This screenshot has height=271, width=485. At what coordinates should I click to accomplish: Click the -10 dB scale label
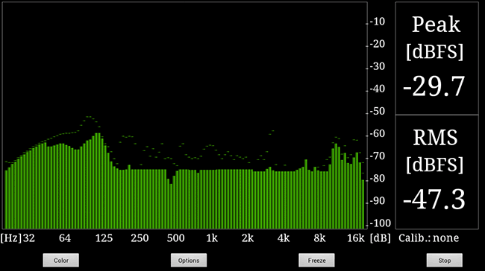coord(377,22)
